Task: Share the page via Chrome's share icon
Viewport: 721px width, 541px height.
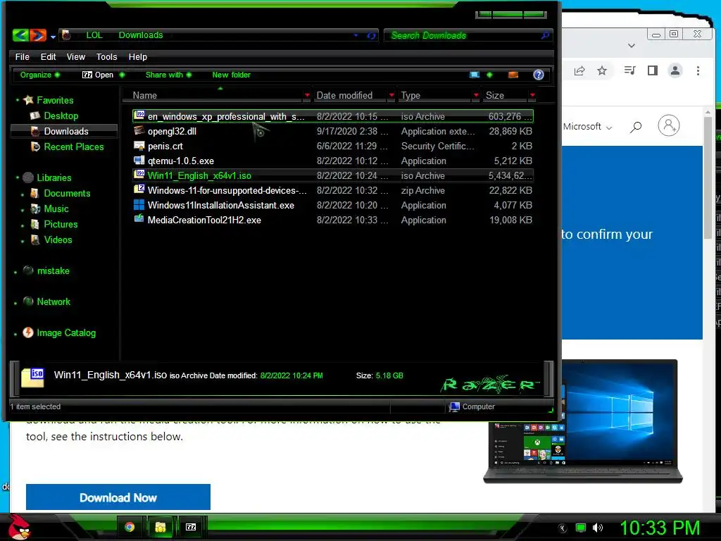Action: point(579,70)
